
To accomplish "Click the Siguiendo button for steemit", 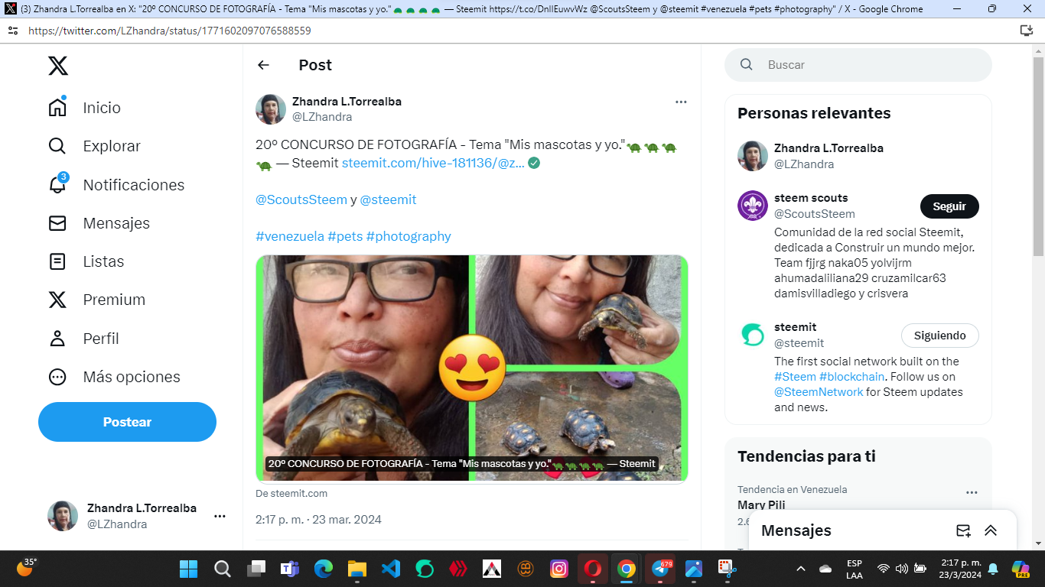I will pyautogui.click(x=940, y=336).
